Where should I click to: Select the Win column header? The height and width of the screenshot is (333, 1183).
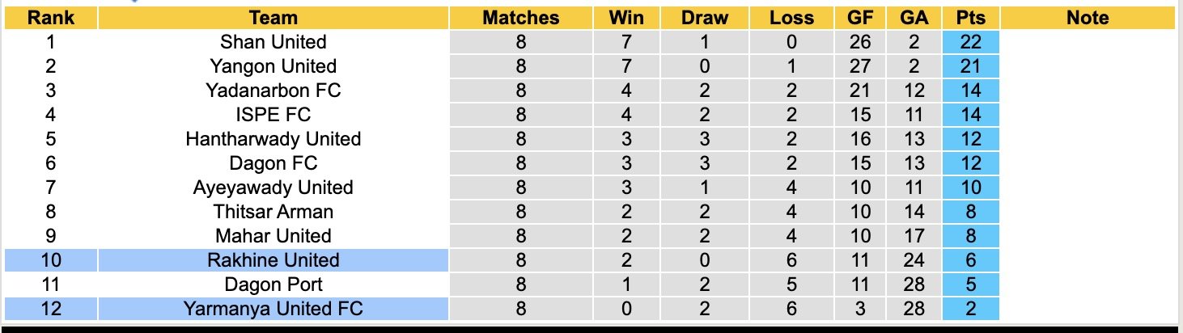pyautogui.click(x=628, y=18)
